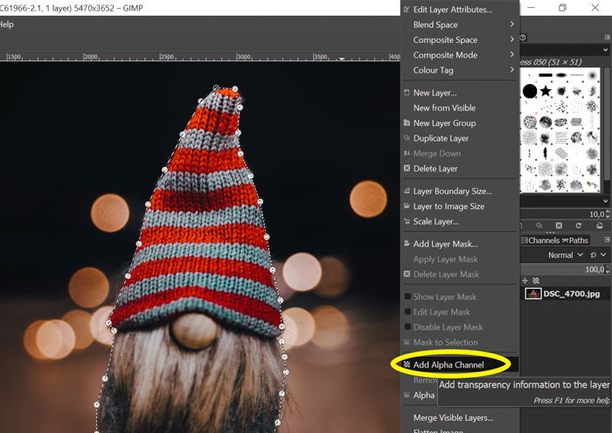The image size is (612, 433).
Task: Pick the large solid black circle brush
Action: [530, 91]
